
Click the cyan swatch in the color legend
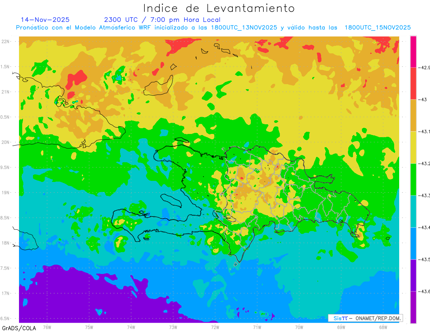point(413,211)
